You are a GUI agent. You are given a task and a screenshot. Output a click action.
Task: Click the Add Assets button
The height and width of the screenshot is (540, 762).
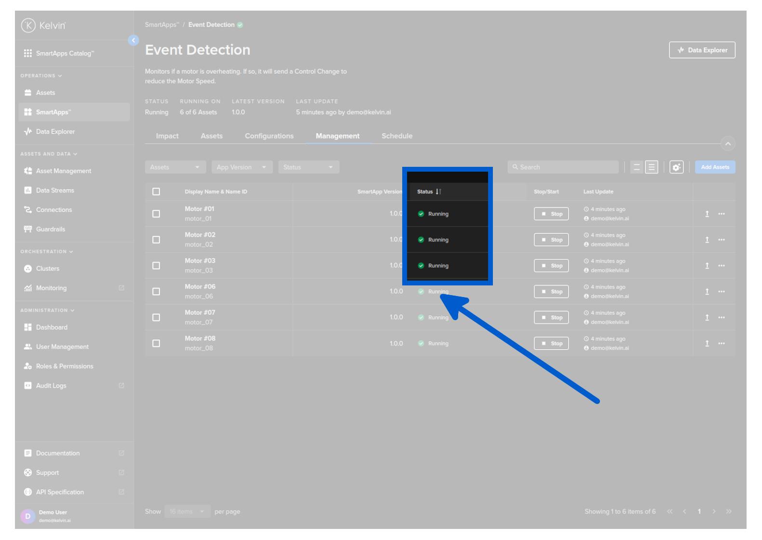[715, 167]
